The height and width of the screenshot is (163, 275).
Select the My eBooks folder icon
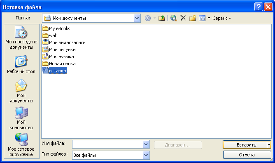pos(45,28)
